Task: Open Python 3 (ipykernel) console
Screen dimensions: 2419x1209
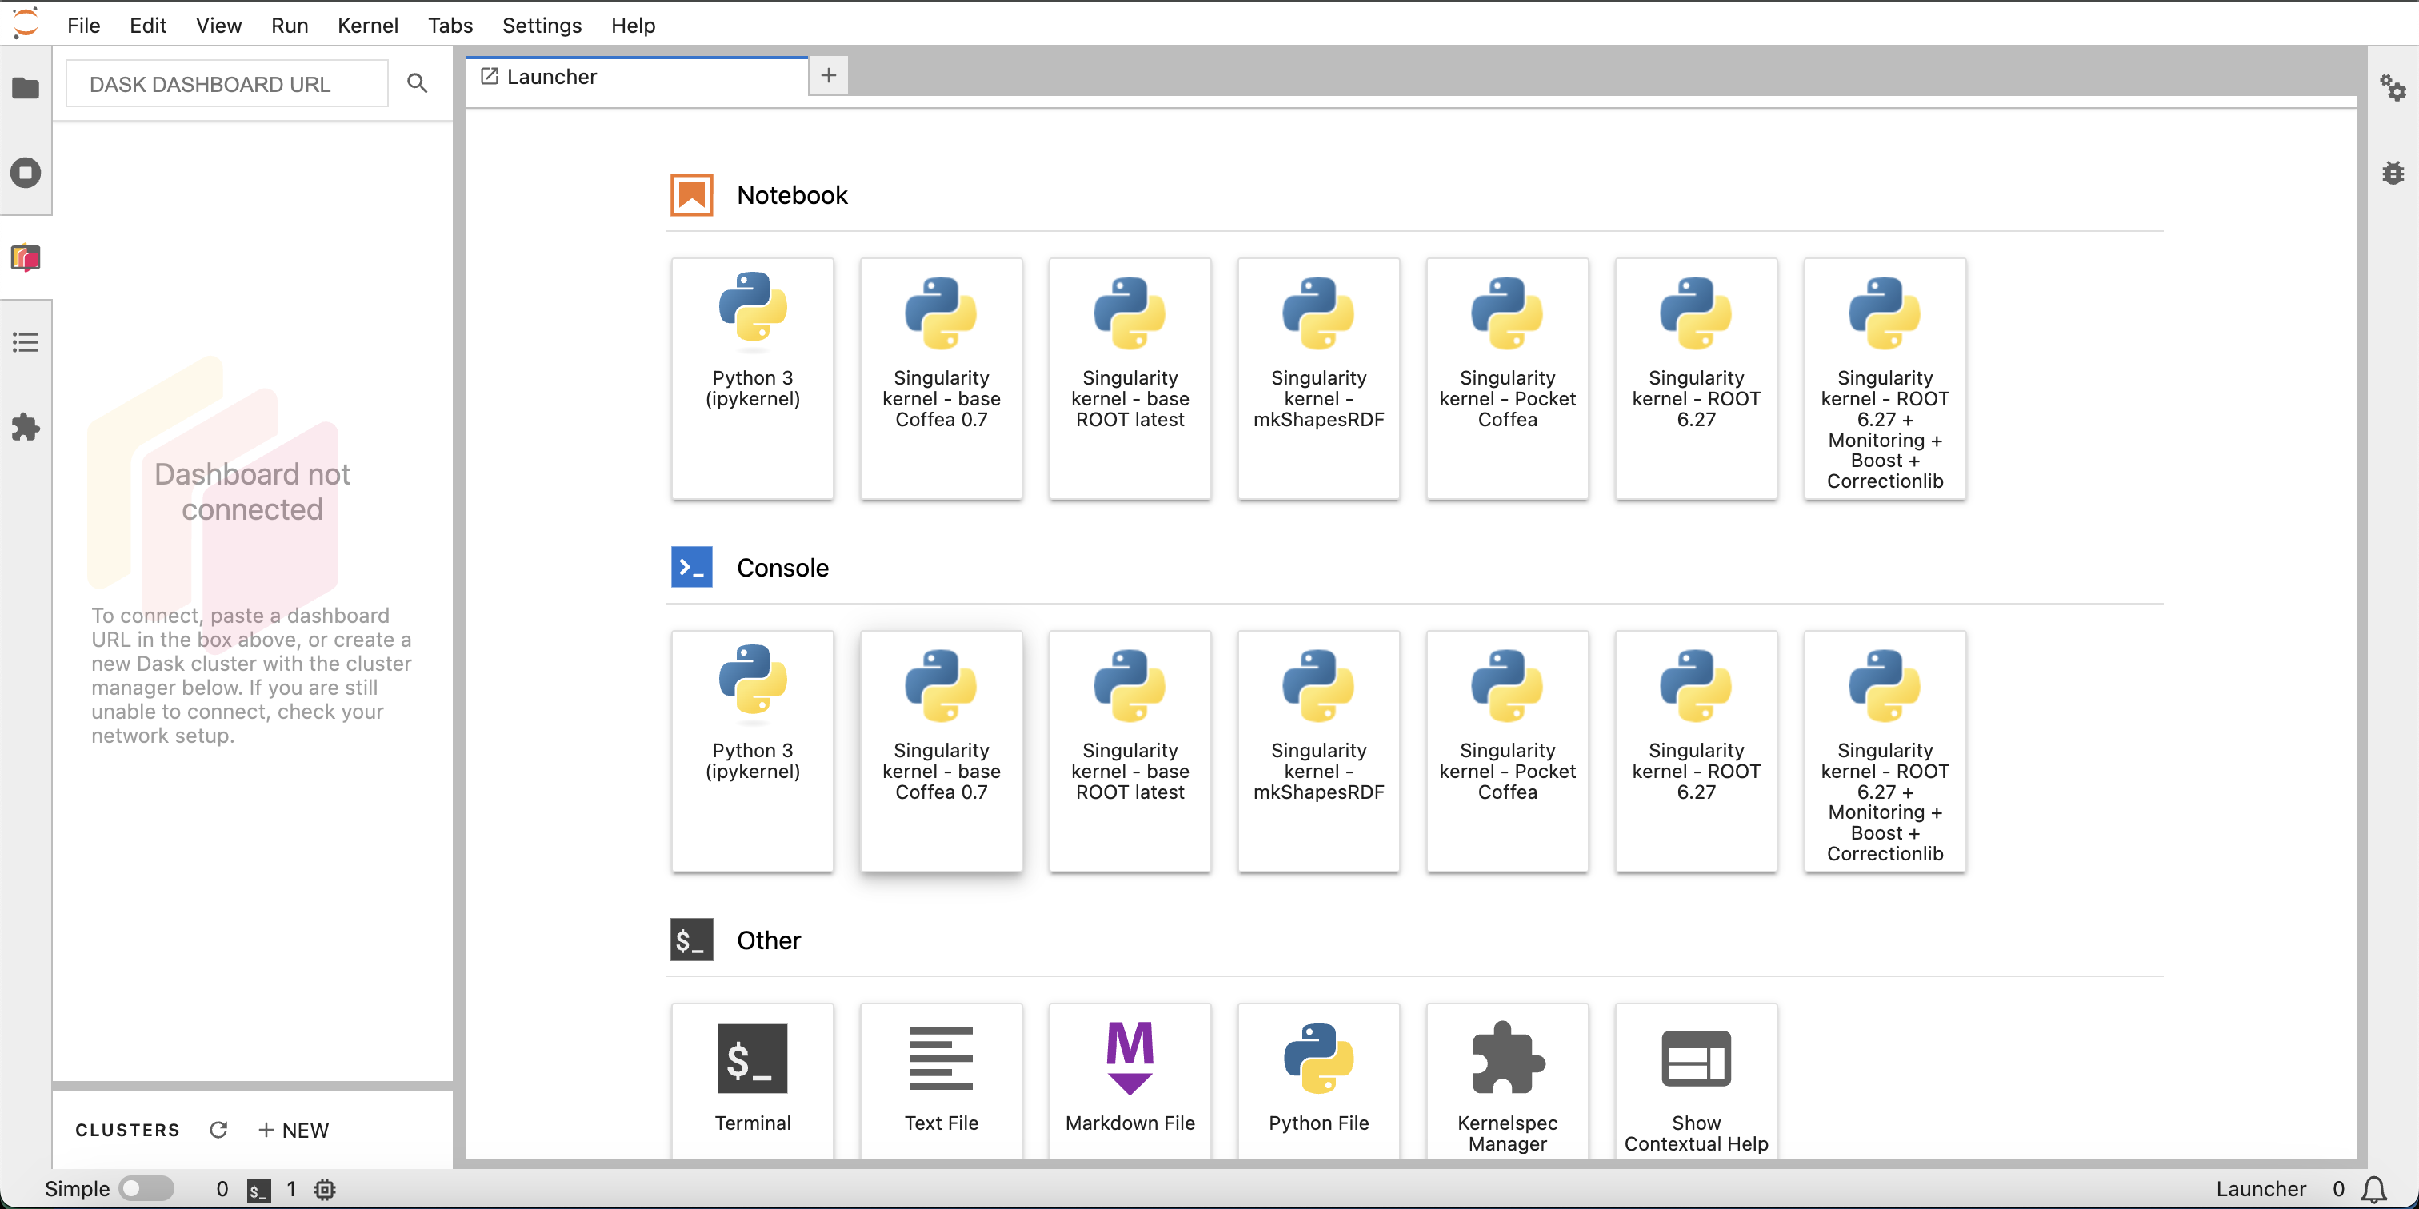Action: (x=752, y=751)
